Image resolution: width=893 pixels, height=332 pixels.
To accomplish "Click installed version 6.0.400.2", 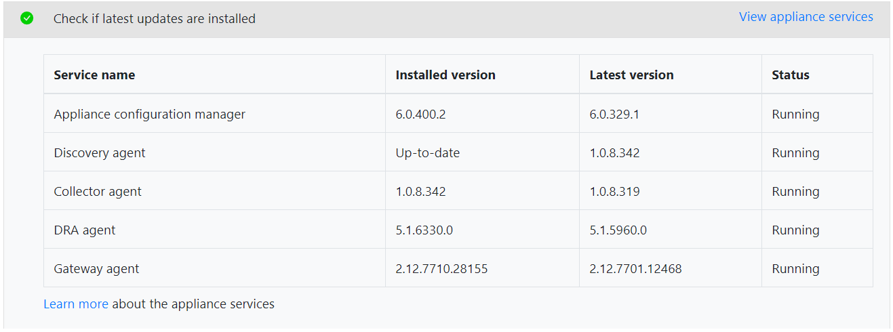I will (x=420, y=115).
